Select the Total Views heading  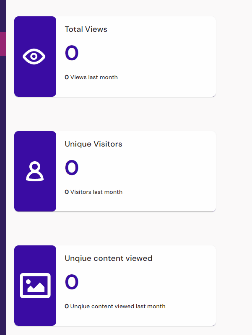point(86,29)
